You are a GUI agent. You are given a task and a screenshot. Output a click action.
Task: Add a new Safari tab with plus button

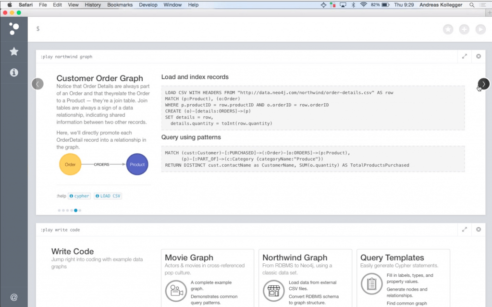[489, 12]
